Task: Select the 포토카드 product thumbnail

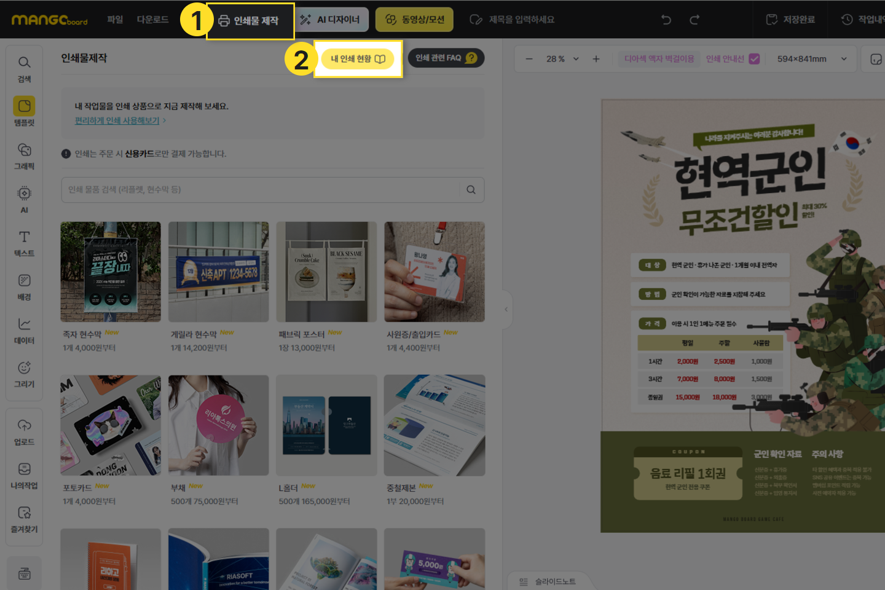Action: (111, 425)
